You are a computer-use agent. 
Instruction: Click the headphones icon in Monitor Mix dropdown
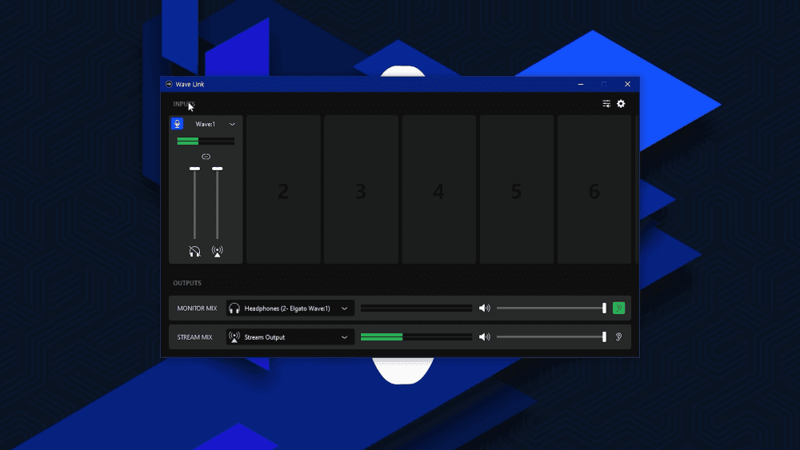click(234, 309)
